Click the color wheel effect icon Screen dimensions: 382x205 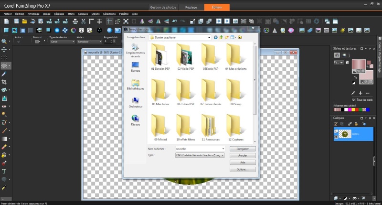74,30
